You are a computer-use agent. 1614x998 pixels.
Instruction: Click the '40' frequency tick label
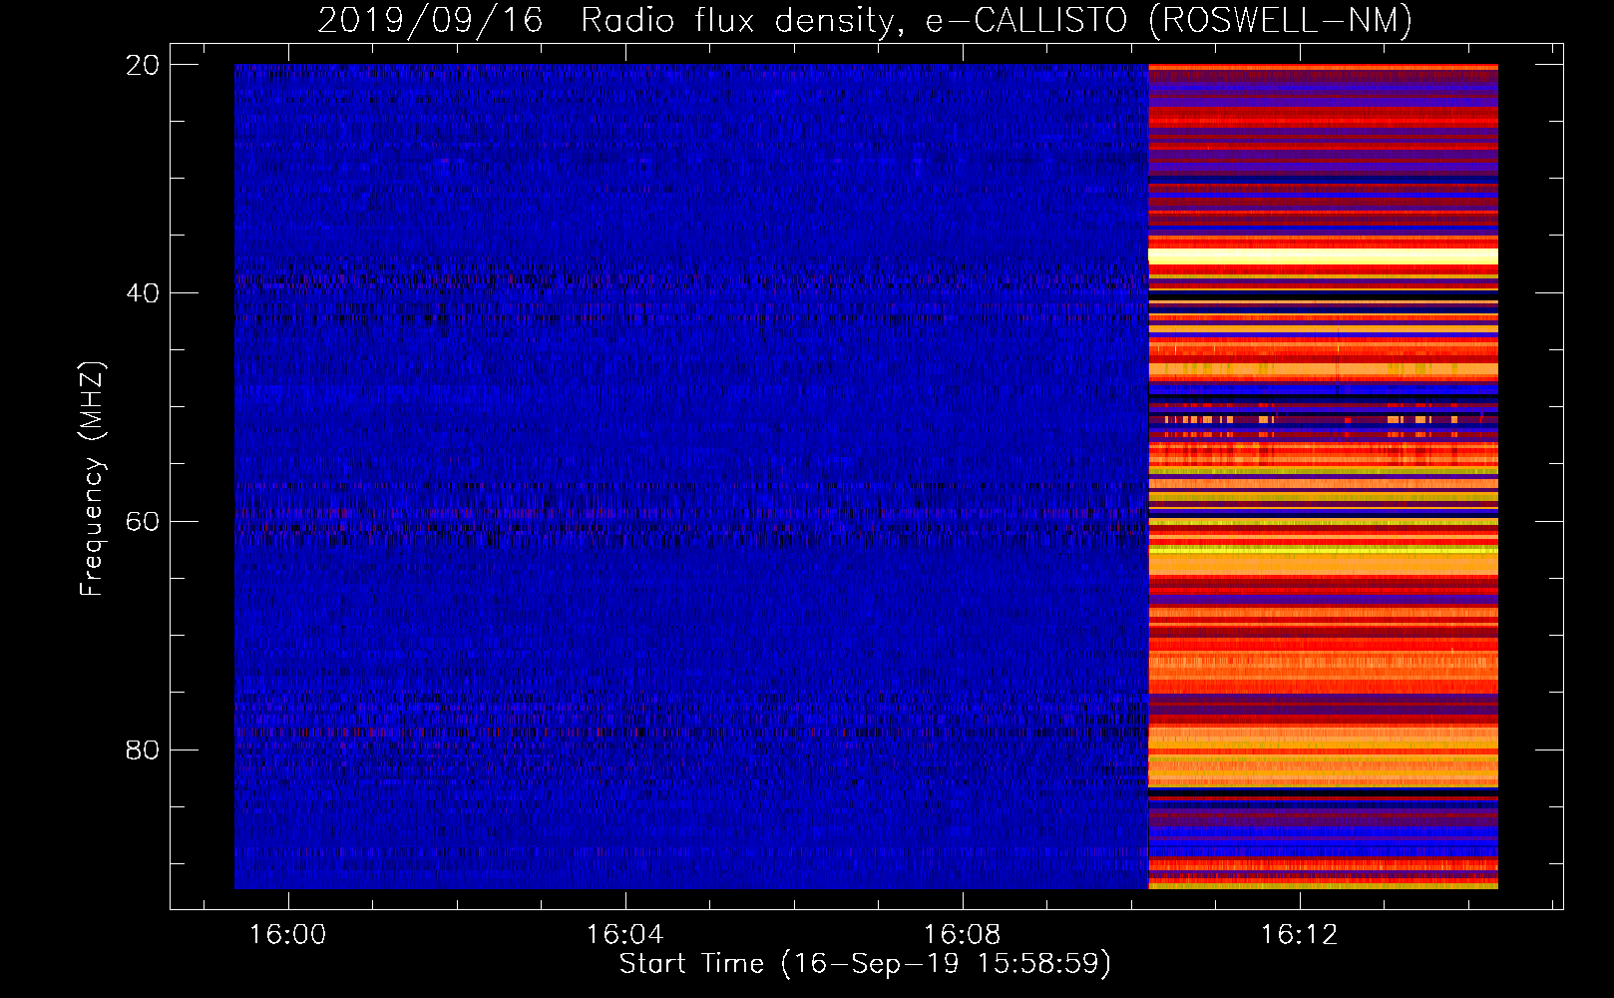point(143,293)
